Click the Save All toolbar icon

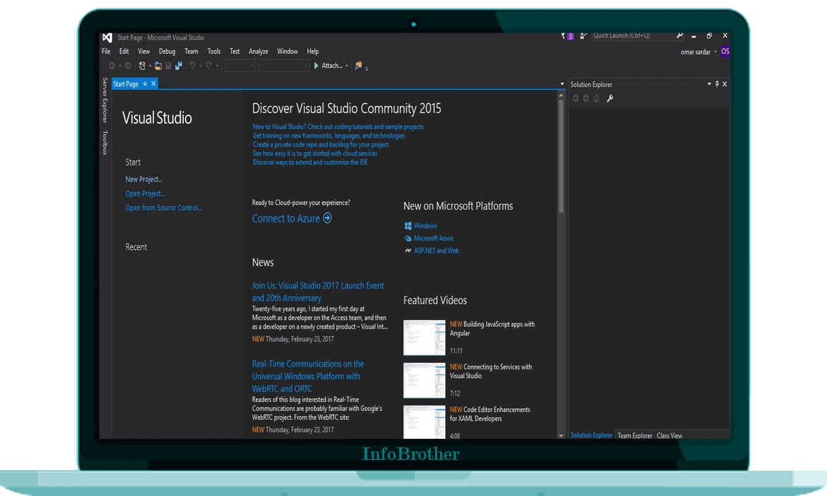179,66
